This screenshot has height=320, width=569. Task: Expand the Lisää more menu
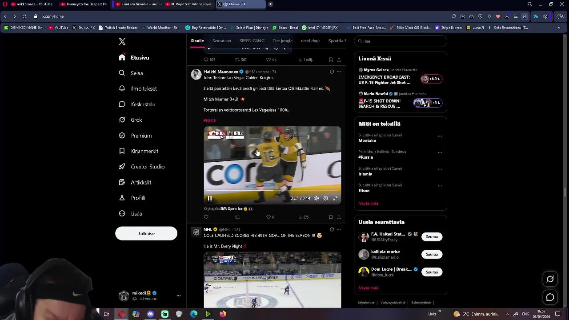[x=131, y=214]
